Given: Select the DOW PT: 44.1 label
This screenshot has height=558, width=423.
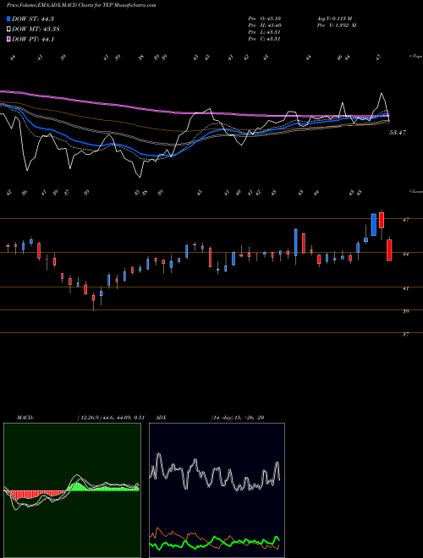Looking at the screenshot, I should [x=33, y=40].
